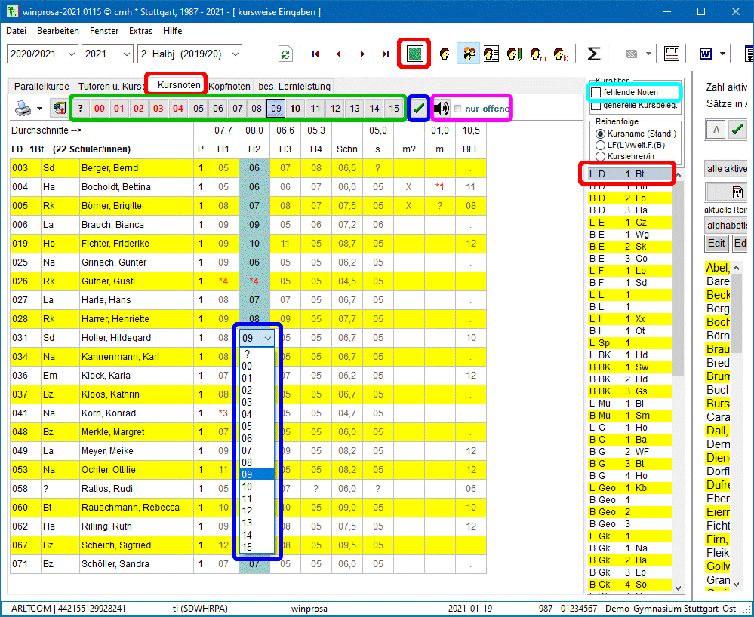Toggle the 'generelle Kursbeleg.' checkbox
This screenshot has height=617, width=754.
click(x=596, y=105)
